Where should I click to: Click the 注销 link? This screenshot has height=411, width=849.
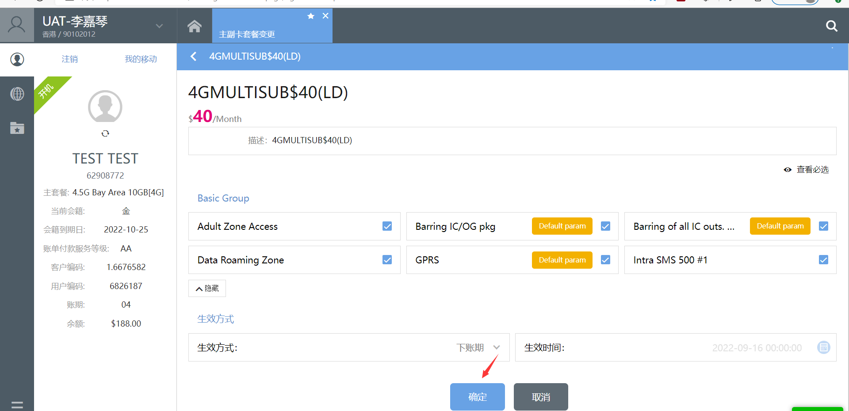[x=70, y=59]
